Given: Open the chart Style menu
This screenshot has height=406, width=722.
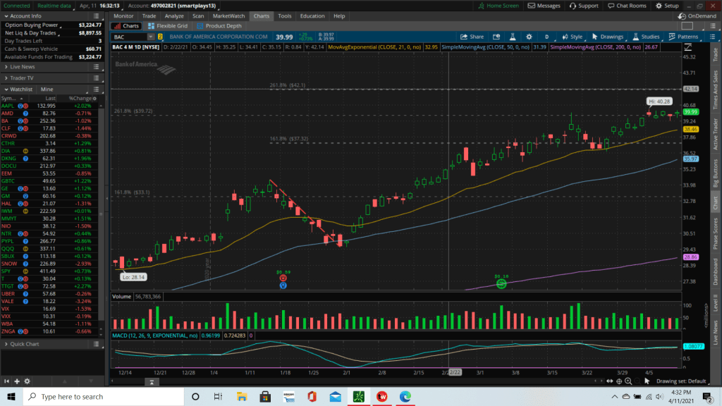Looking at the screenshot, I should pos(572,37).
